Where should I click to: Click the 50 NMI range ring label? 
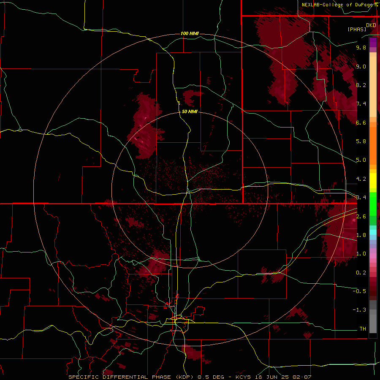(190, 111)
